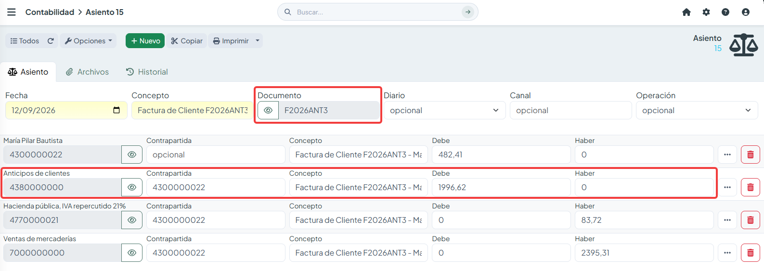The width and height of the screenshot is (764, 271).
Task: Expand the Opciones dropdown
Action: 89,41
